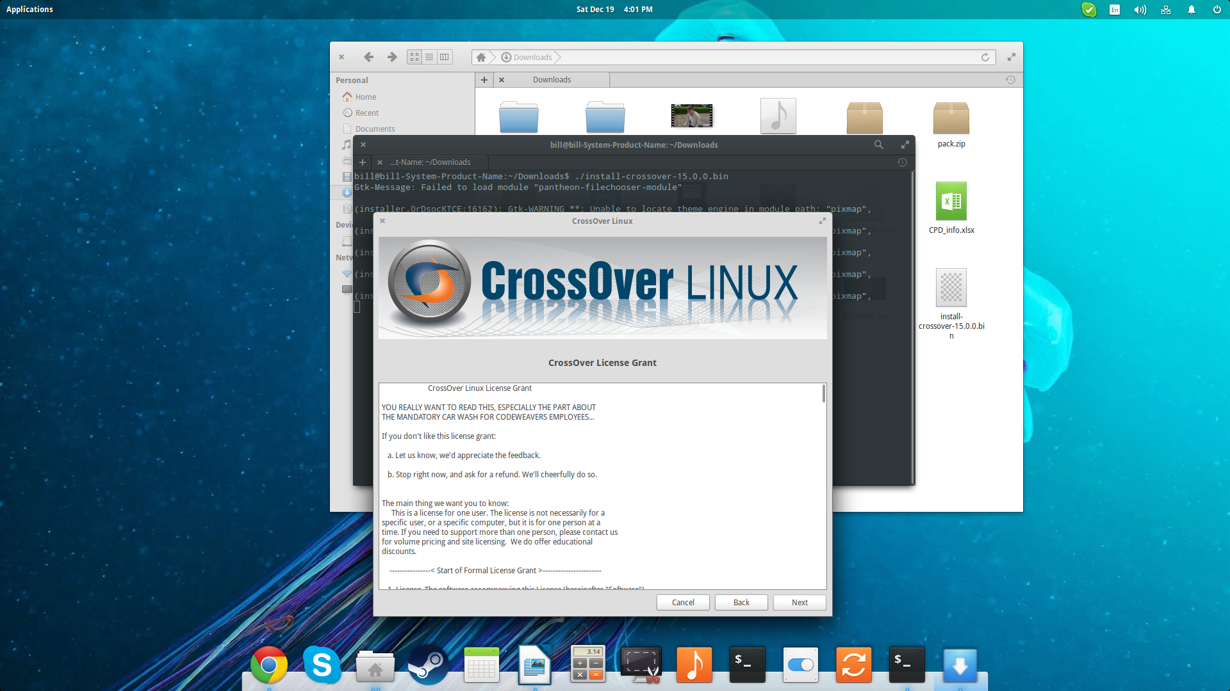Select the ~/Downloads terminal tab
This screenshot has height=691, width=1230.
tap(430, 162)
